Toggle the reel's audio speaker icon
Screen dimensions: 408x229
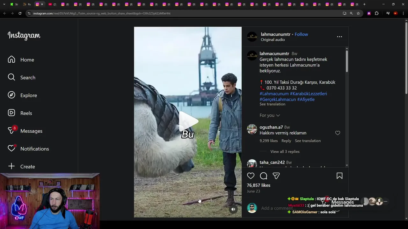(x=233, y=209)
